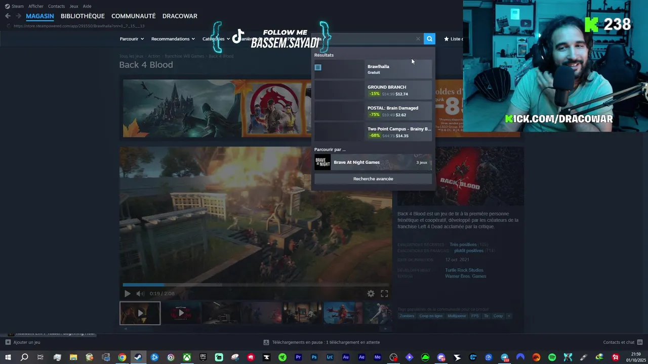Viewport: 648px width, 364px height.
Task: Open Spotify from the taskbar
Action: pyautogui.click(x=552, y=357)
